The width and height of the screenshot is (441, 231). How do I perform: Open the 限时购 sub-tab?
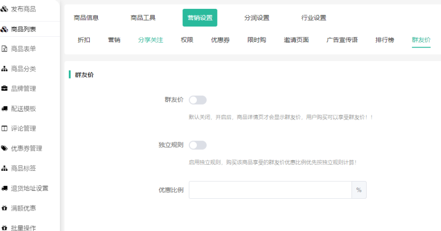257,40
